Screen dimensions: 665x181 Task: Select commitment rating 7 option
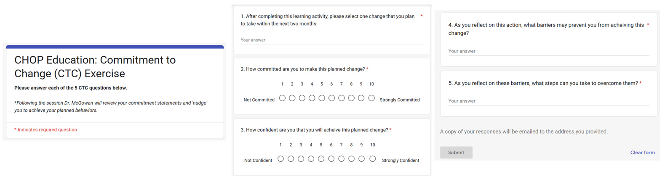[342, 98]
